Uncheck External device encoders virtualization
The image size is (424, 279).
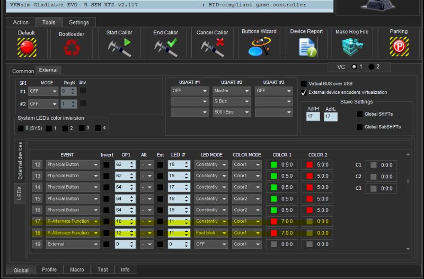304,92
